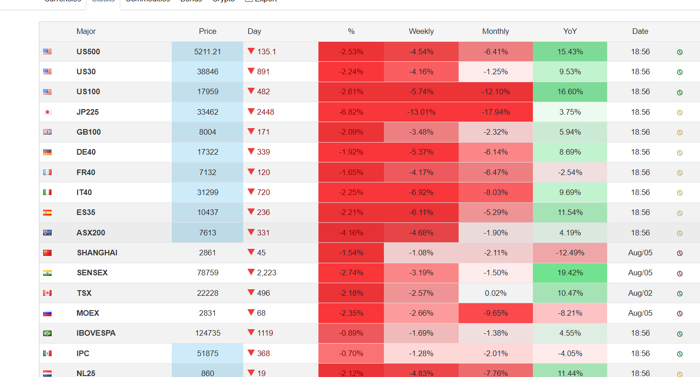Click the yellow clock icon in JP225 row

[x=680, y=112]
